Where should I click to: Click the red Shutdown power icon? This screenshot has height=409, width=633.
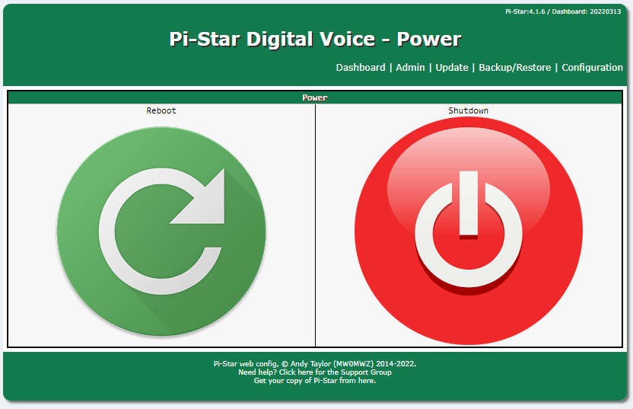(x=469, y=231)
